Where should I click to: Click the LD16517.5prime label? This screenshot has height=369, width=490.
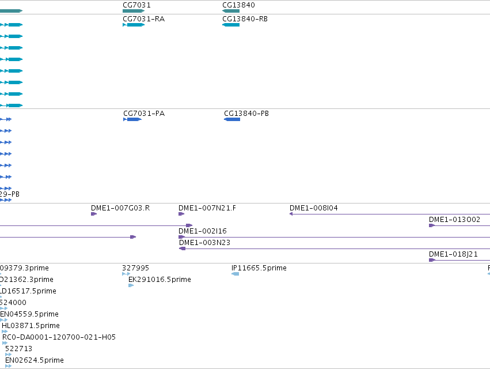28,291
